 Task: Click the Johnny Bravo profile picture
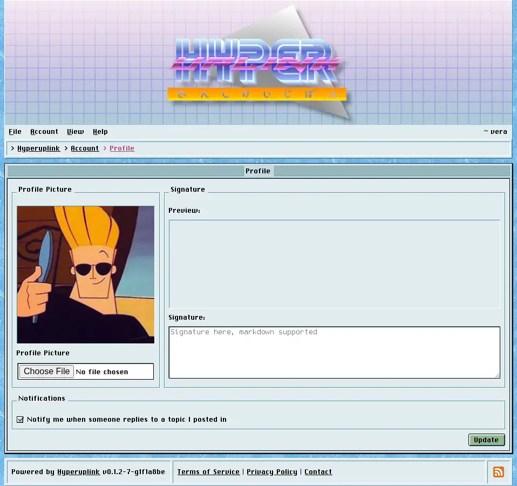86,275
